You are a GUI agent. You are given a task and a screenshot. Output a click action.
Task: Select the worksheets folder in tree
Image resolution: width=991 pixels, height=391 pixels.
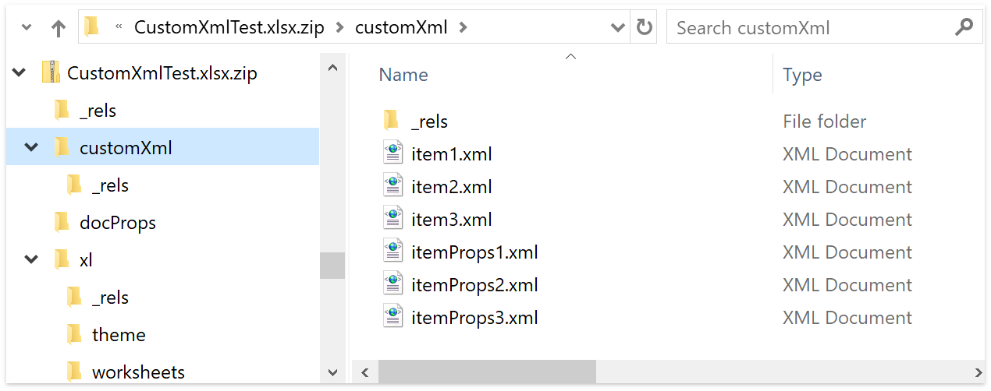coord(137,372)
